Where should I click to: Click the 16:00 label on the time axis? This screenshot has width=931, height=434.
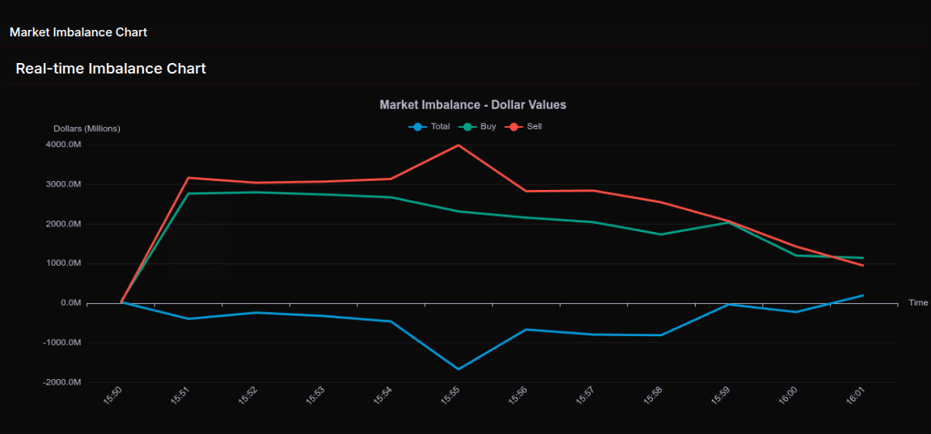[x=788, y=395]
